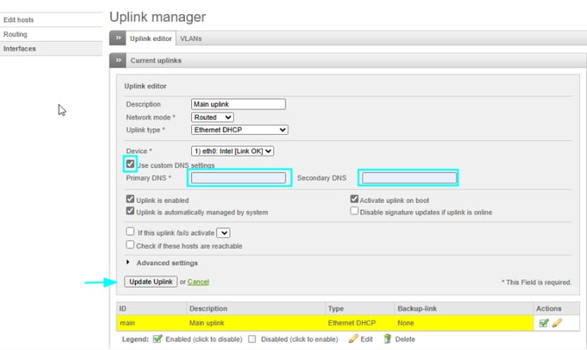The width and height of the screenshot is (587, 350).
Task: Open Routing in the left sidebar
Action: tap(16, 34)
